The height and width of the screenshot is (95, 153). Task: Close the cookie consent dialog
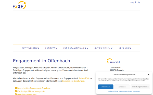tap(149, 74)
